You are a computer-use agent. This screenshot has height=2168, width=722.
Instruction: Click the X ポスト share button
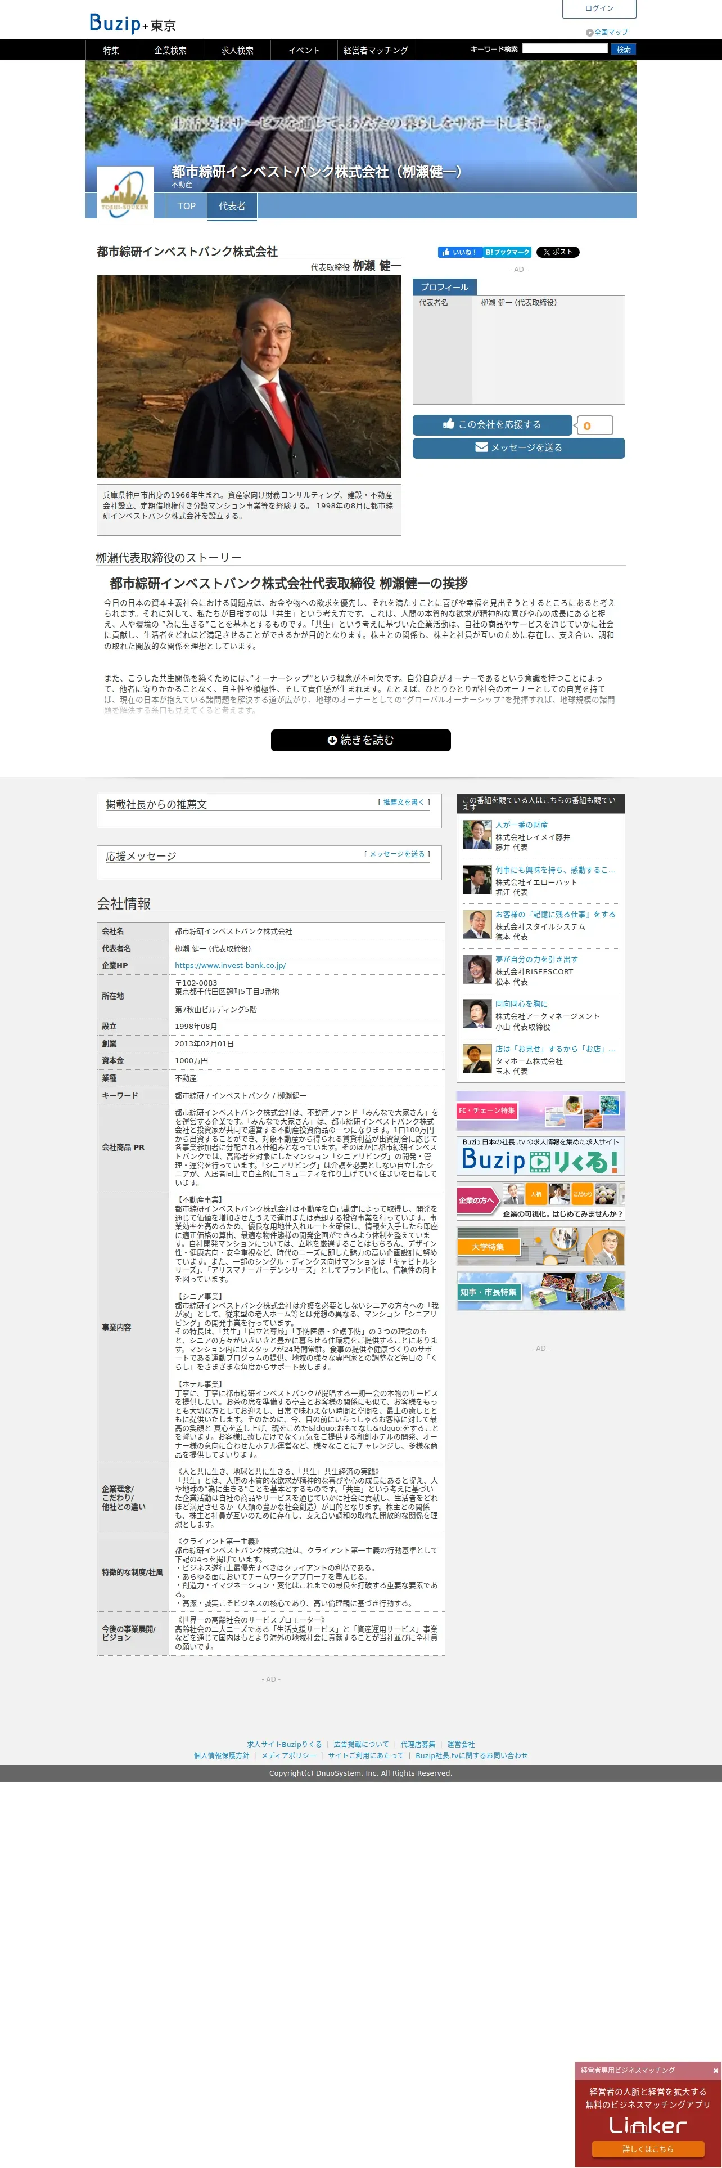558,252
